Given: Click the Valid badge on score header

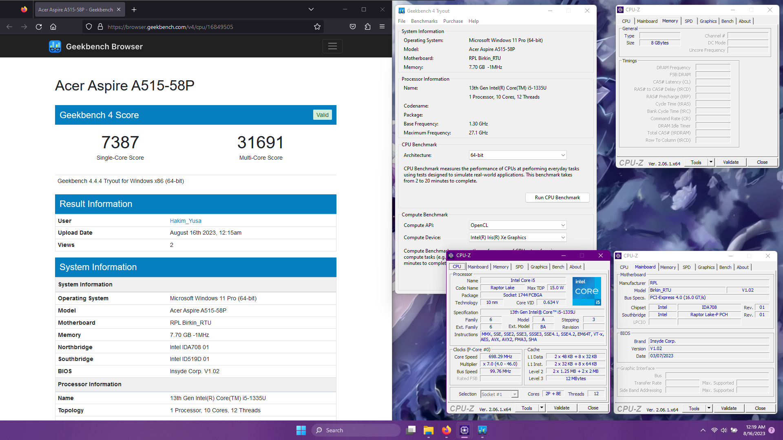Looking at the screenshot, I should pyautogui.click(x=322, y=115).
